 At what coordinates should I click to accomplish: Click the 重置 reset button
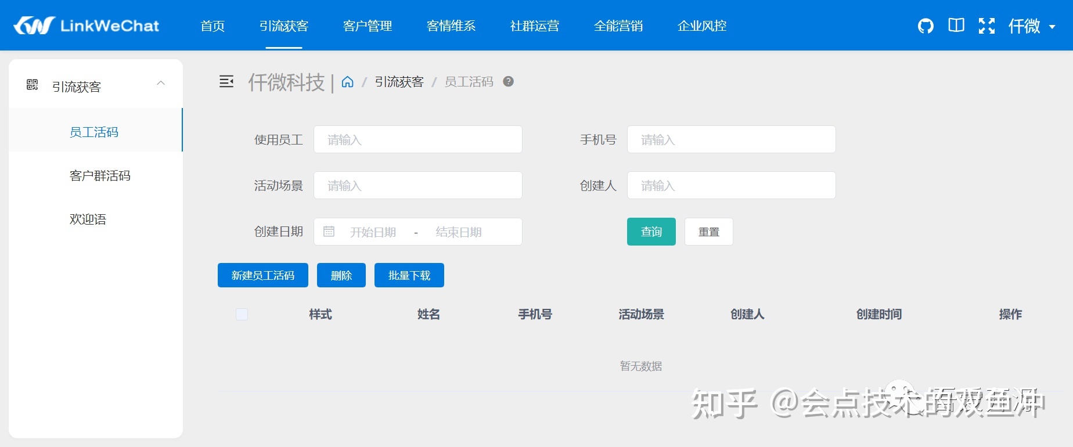click(709, 232)
